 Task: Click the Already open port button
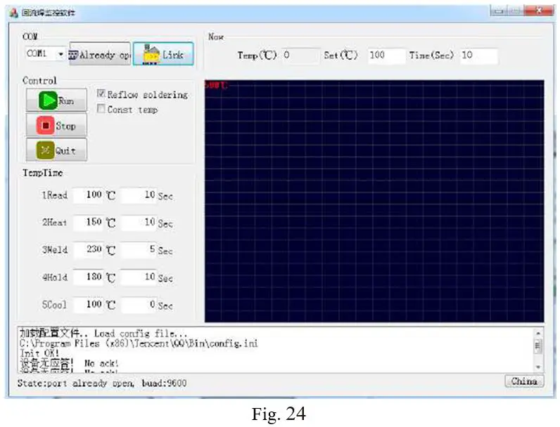pos(99,55)
